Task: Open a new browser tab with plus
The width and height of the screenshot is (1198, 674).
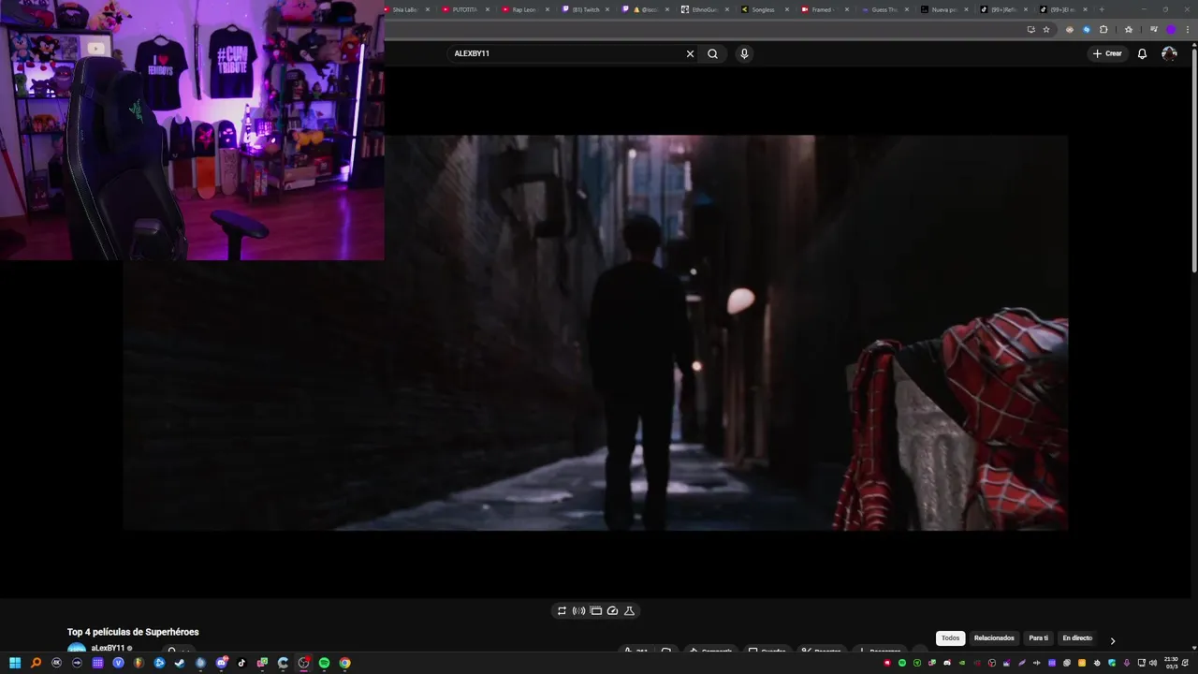Action: point(1102,9)
